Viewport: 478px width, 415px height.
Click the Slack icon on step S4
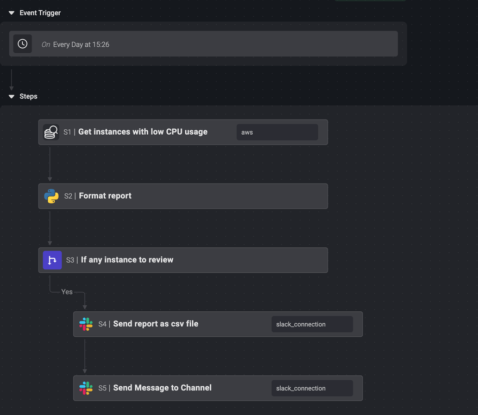coord(86,324)
